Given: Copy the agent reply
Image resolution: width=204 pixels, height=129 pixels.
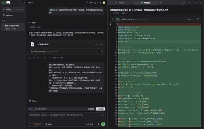Looking at the screenshot, I should [30, 58].
